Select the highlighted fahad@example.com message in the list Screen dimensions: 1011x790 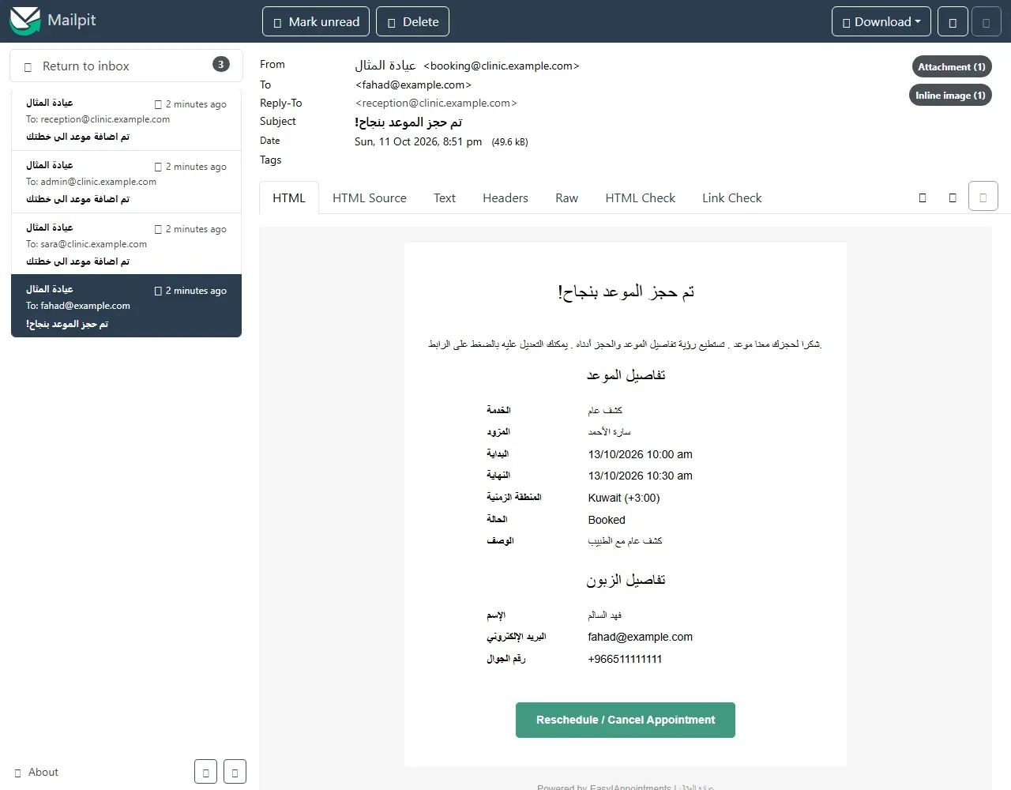pyautogui.click(x=126, y=306)
